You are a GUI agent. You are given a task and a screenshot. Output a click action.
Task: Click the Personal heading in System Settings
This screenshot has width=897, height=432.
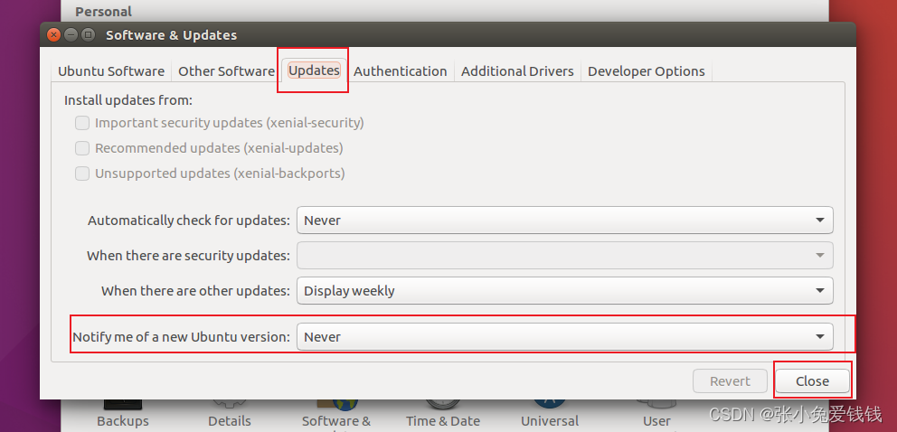coord(104,12)
